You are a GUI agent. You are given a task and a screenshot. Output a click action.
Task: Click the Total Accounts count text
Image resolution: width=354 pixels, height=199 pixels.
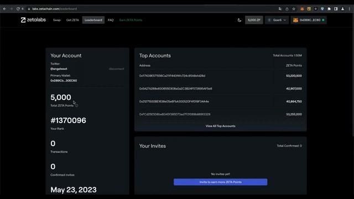click(x=287, y=55)
